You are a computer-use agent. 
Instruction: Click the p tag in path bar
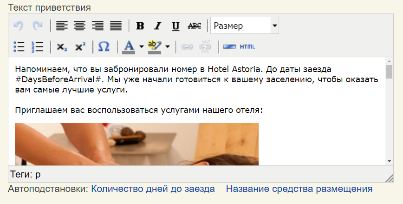38,174
